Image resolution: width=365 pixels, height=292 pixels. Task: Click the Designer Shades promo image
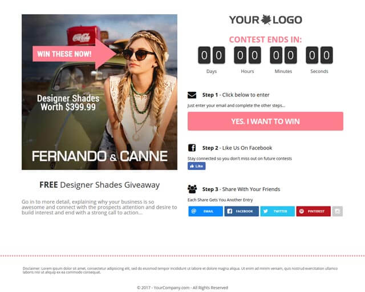[99, 92]
